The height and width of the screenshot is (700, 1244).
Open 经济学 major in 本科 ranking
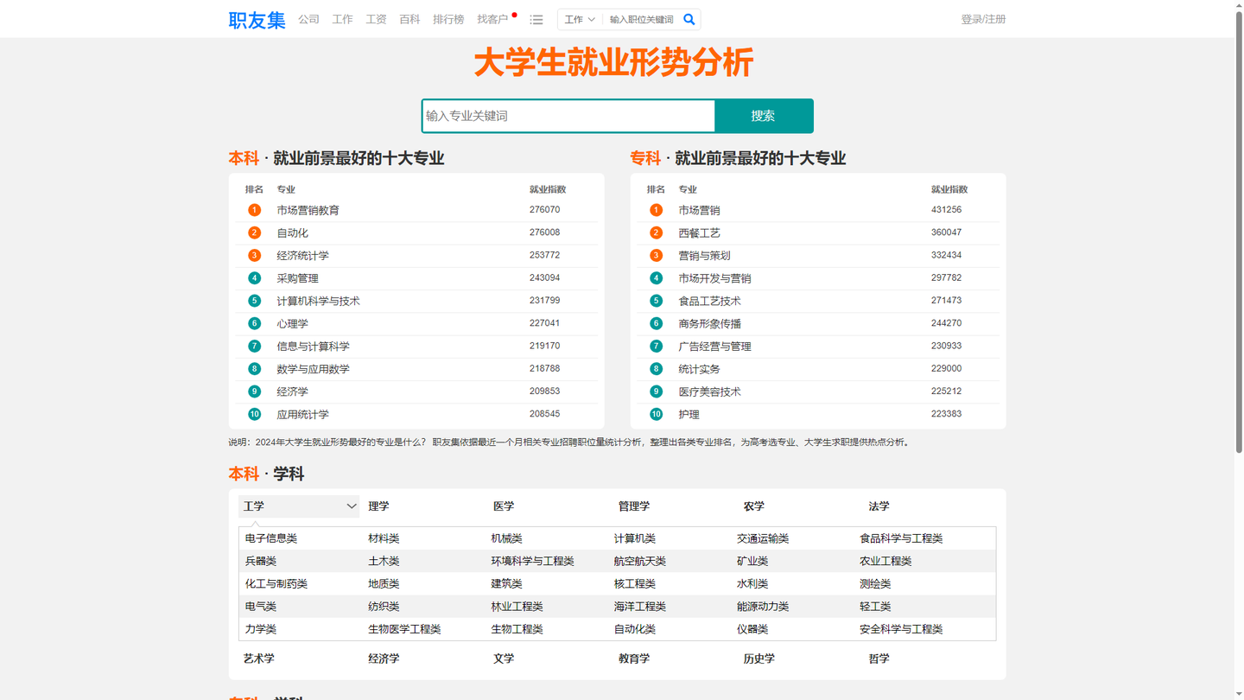[293, 391]
